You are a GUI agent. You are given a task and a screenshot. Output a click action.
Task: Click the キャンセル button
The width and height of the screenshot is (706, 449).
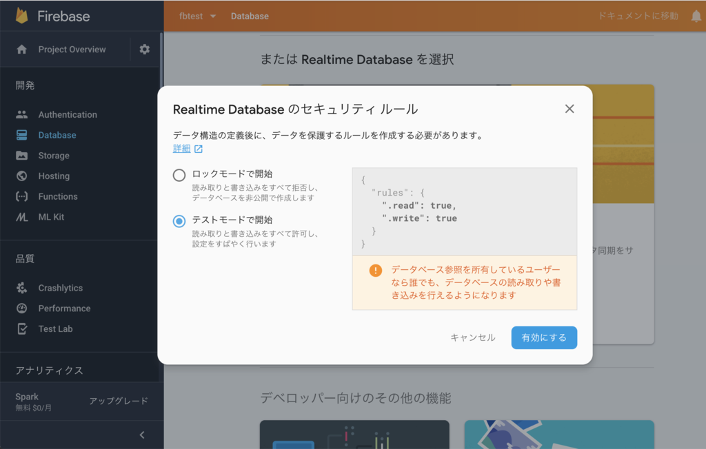tap(473, 337)
